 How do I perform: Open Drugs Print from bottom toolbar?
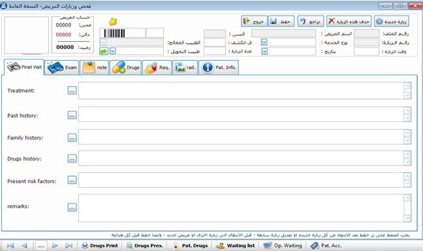[x=100, y=245]
